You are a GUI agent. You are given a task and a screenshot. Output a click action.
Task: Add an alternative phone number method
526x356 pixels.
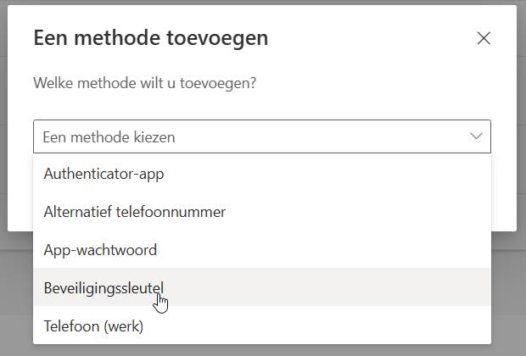262,212
